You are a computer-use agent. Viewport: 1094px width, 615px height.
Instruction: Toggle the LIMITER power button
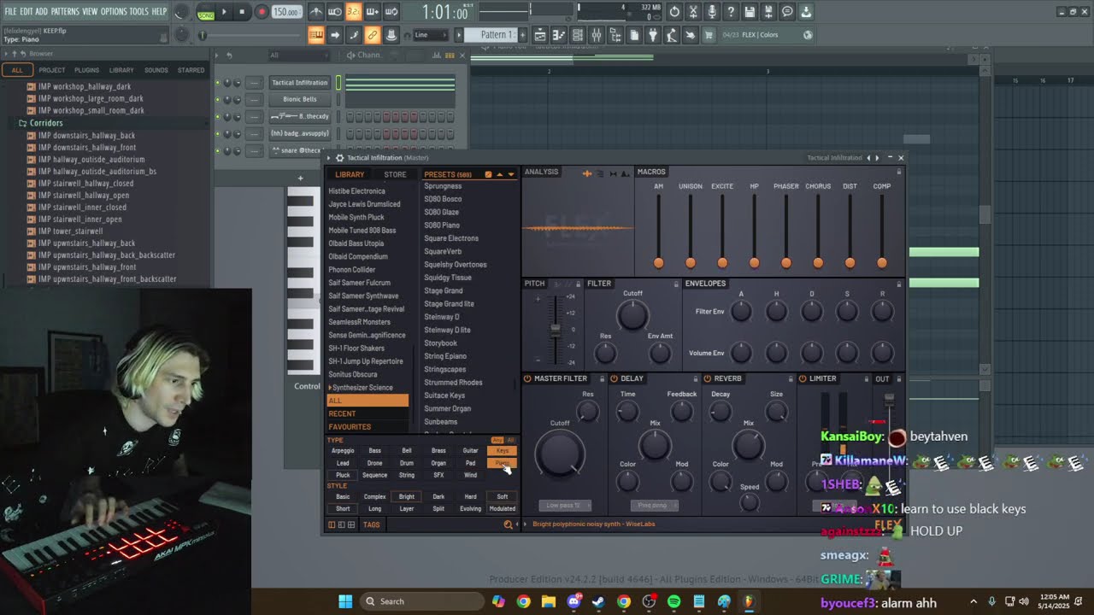802,378
